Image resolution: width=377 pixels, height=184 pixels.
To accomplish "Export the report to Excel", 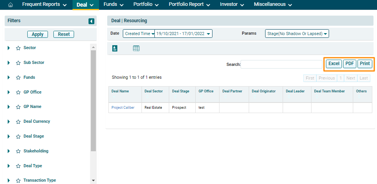I will click(334, 64).
